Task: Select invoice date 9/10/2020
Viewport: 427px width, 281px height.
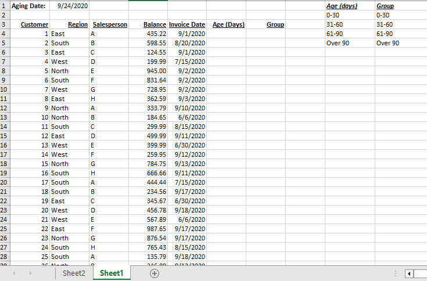Action: coord(187,108)
